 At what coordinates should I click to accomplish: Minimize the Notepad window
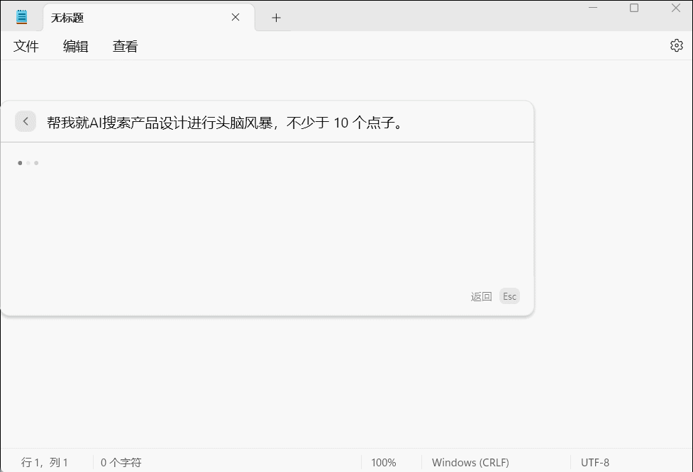tap(593, 9)
